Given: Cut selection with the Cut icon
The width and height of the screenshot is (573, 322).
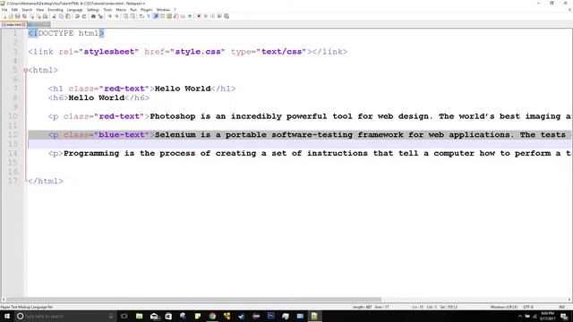Looking at the screenshot, I should click(x=54, y=16).
